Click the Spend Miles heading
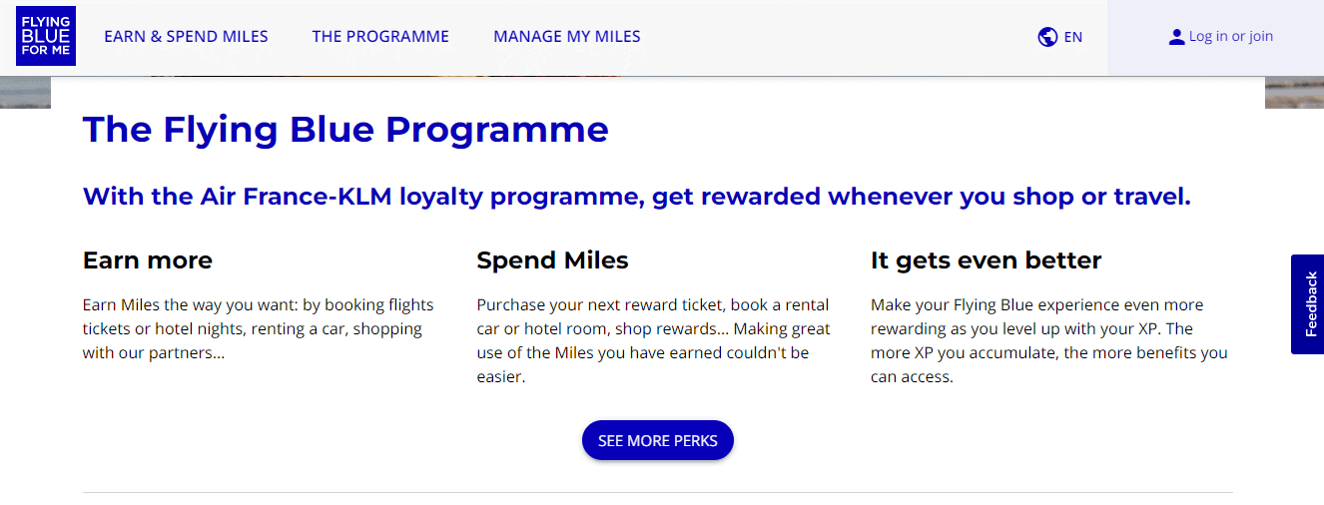The height and width of the screenshot is (505, 1324). [552, 260]
